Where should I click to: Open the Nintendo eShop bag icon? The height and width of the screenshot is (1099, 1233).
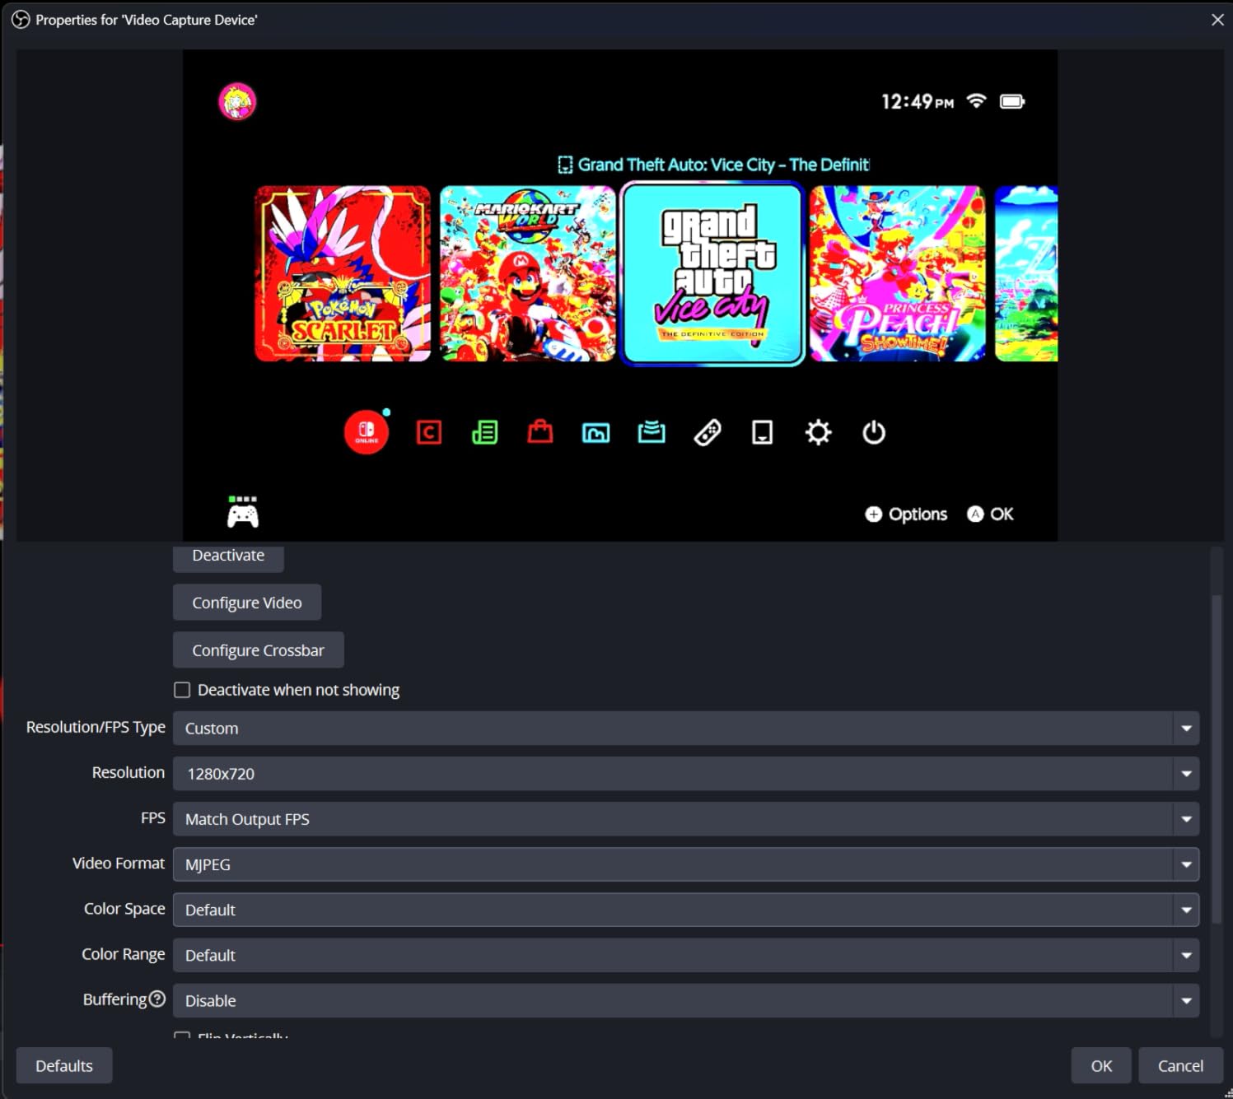pyautogui.click(x=540, y=431)
